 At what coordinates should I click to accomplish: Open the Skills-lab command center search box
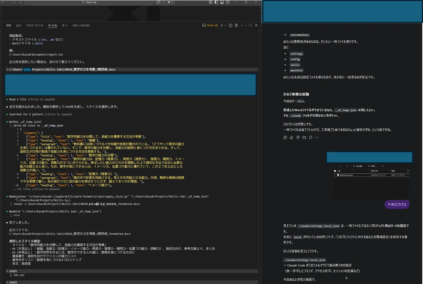pos(89,2)
